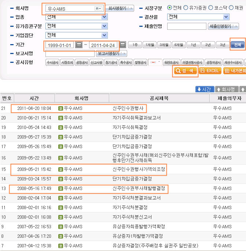Click the 정기공시 disclosure type filter
Image resolution: width=246 pixels, height=251 pixels.
click(111, 62)
